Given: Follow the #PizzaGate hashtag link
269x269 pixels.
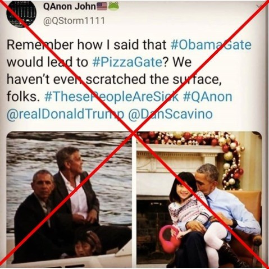Looking at the screenshot, I should 127,62.
